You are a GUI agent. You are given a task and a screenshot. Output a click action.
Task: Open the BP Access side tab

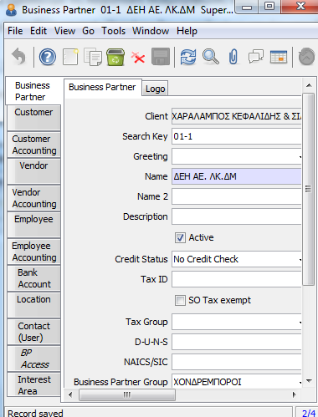coord(33,359)
